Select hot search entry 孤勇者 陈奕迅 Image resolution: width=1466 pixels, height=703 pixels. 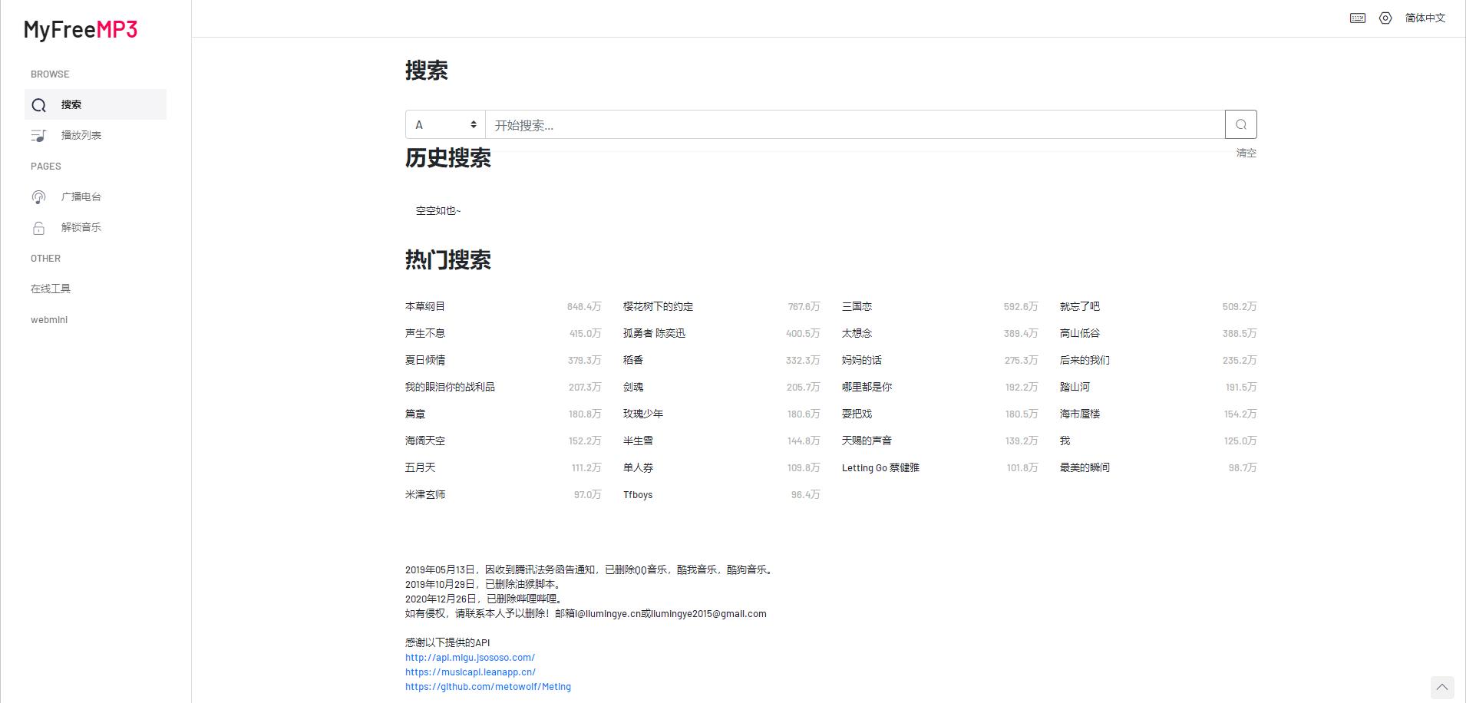[656, 333]
